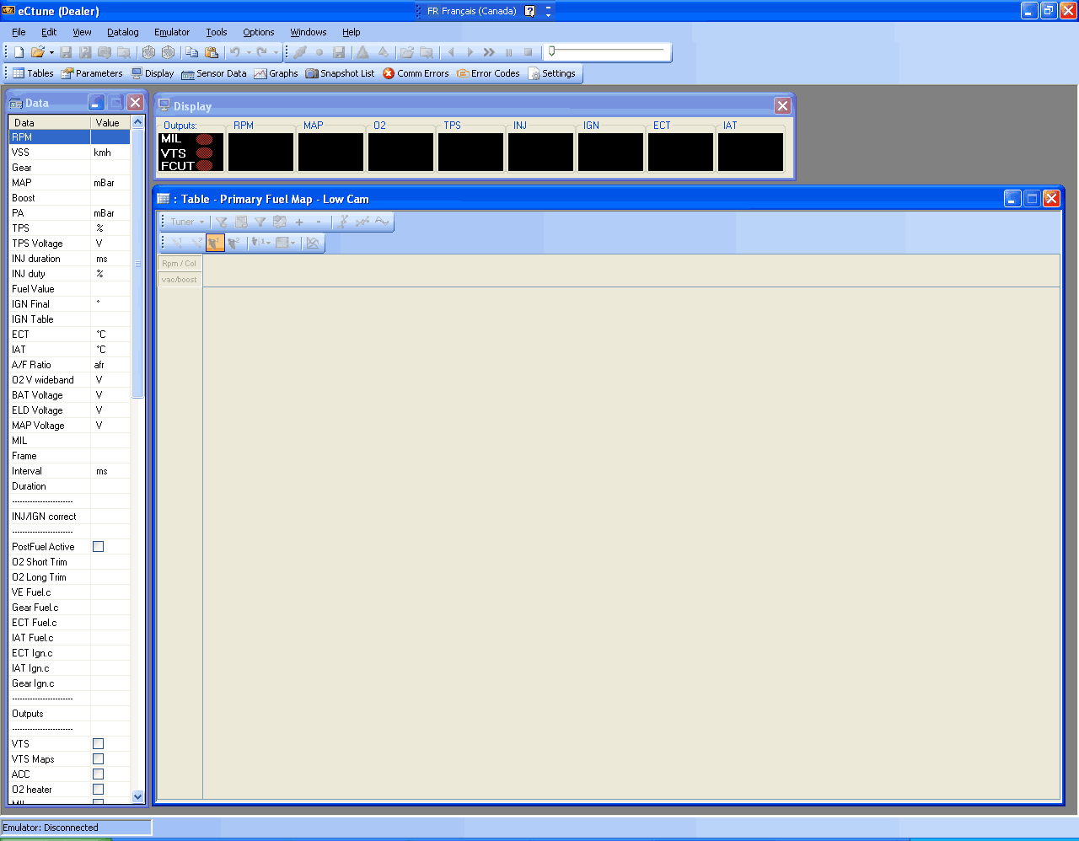Open the Tuner dropdown in table toolbar
Screen dimensions: 1079x841
187,222
